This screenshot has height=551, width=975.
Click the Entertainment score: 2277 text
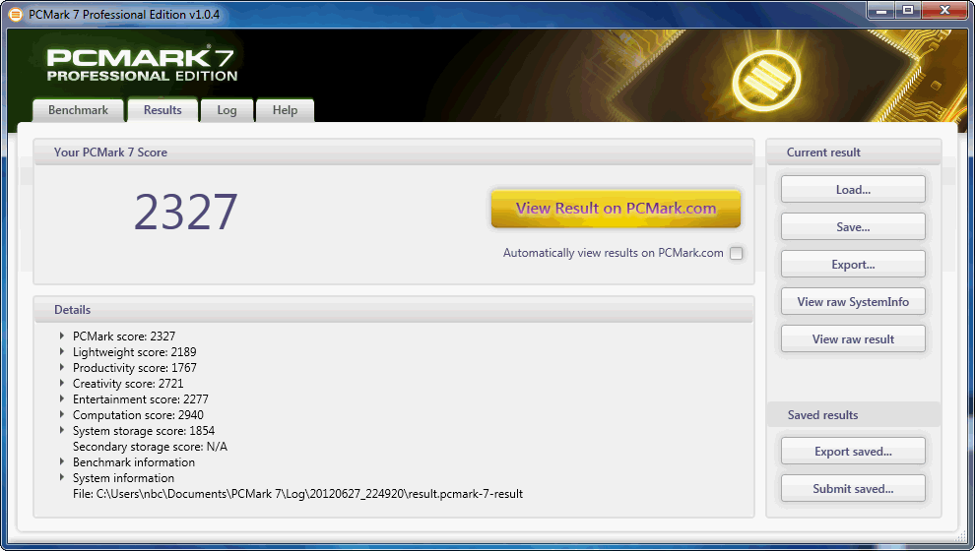tap(141, 398)
